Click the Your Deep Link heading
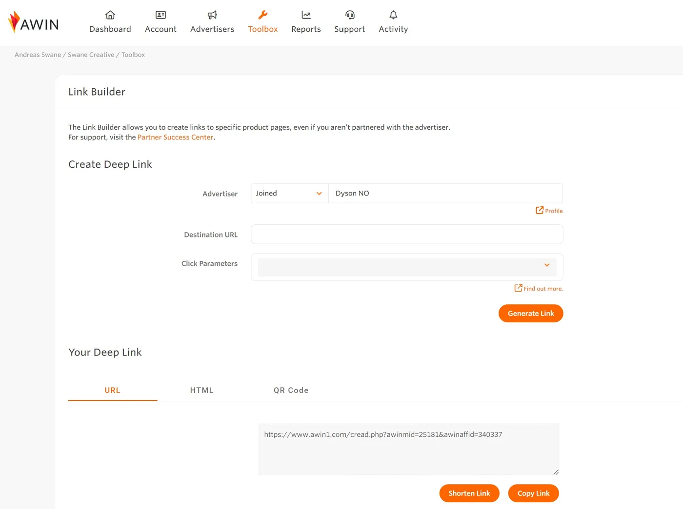 click(x=105, y=352)
